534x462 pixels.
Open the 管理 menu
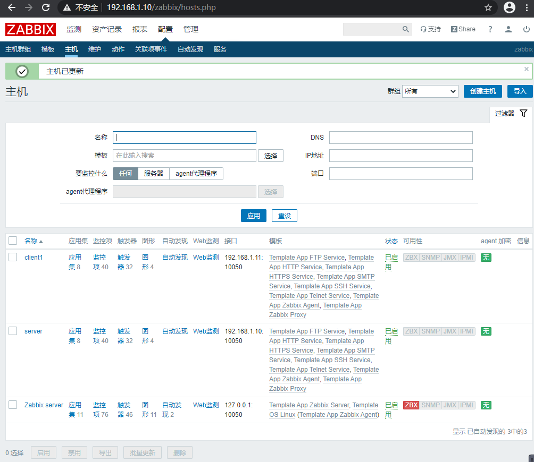(x=191, y=29)
